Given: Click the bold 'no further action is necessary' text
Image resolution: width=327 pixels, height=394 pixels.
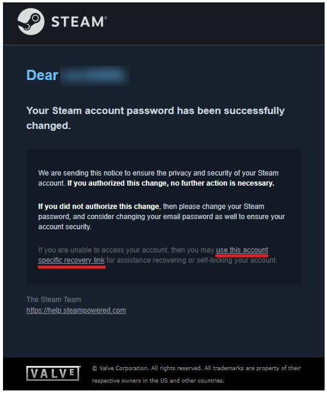Looking at the screenshot, I should tap(222, 183).
